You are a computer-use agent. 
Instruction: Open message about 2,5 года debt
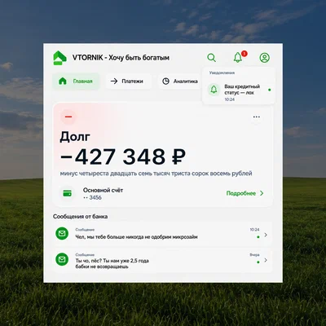(x=162, y=260)
